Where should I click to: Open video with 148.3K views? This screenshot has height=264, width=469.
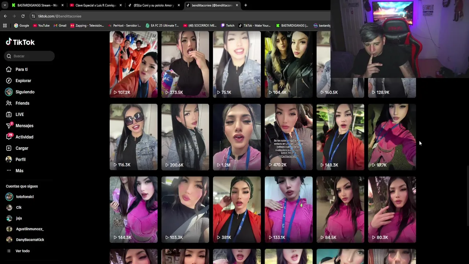click(340, 137)
